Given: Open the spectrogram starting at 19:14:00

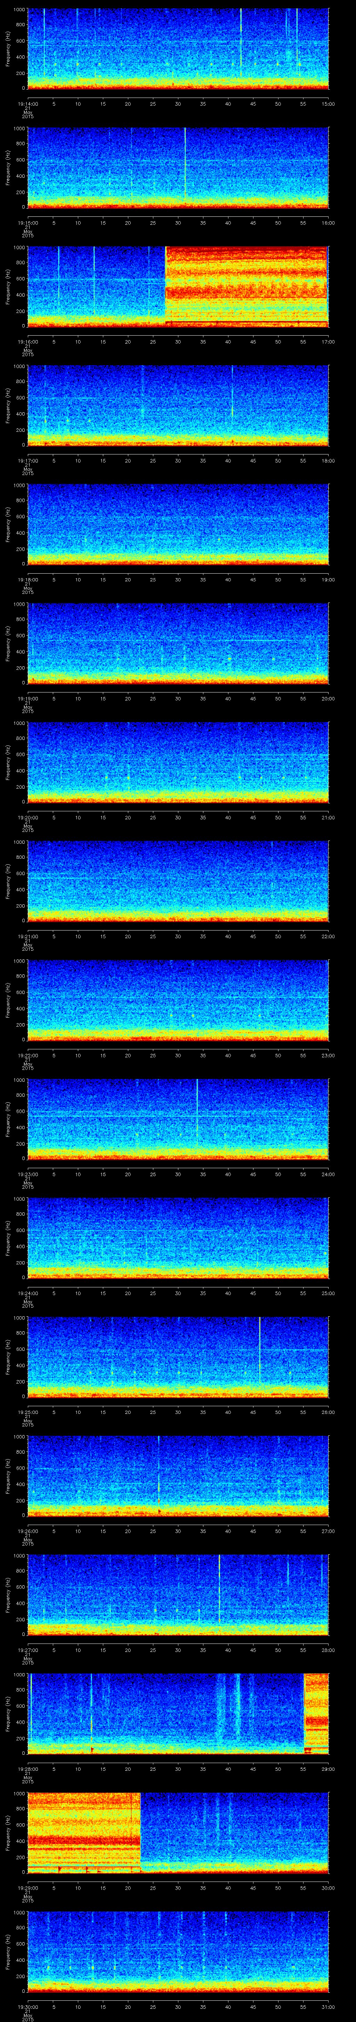Looking at the screenshot, I should pos(178,49).
